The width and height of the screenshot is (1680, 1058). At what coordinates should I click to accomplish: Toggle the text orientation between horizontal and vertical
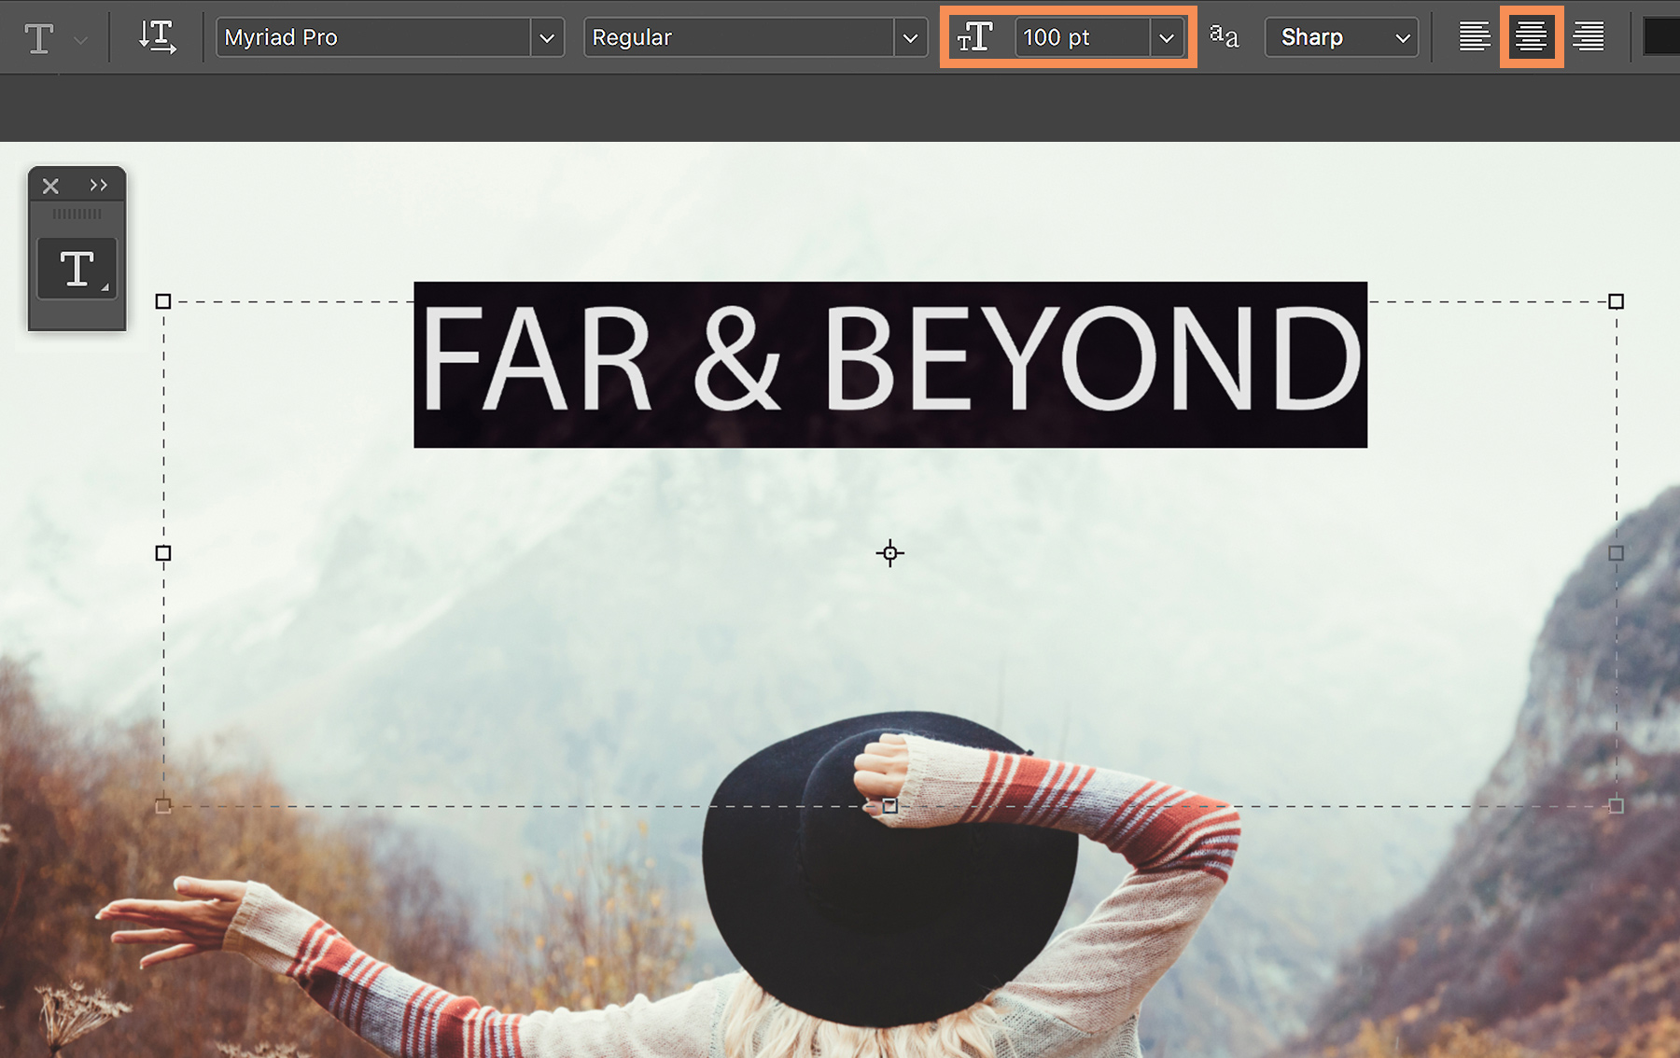coord(157,37)
